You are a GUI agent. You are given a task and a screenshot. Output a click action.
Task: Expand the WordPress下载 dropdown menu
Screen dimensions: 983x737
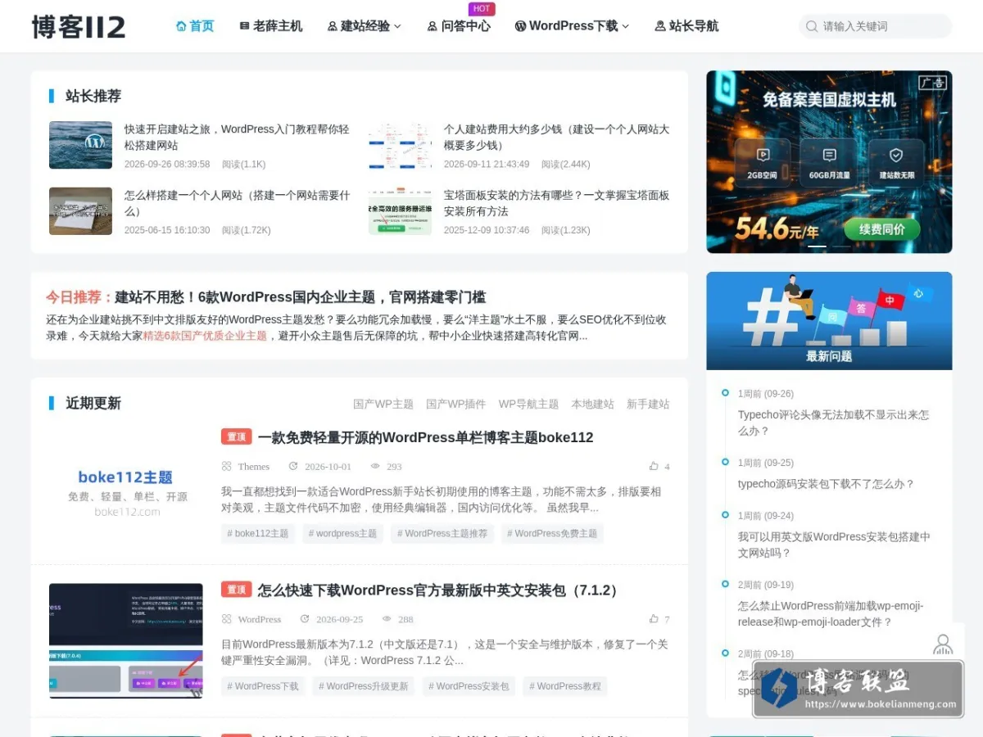click(x=572, y=26)
